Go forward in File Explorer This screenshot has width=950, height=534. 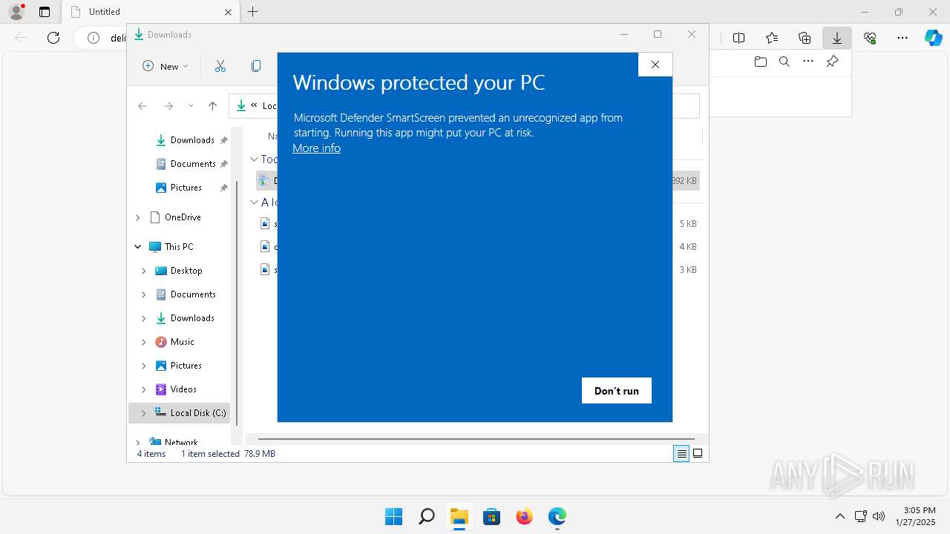pos(168,106)
